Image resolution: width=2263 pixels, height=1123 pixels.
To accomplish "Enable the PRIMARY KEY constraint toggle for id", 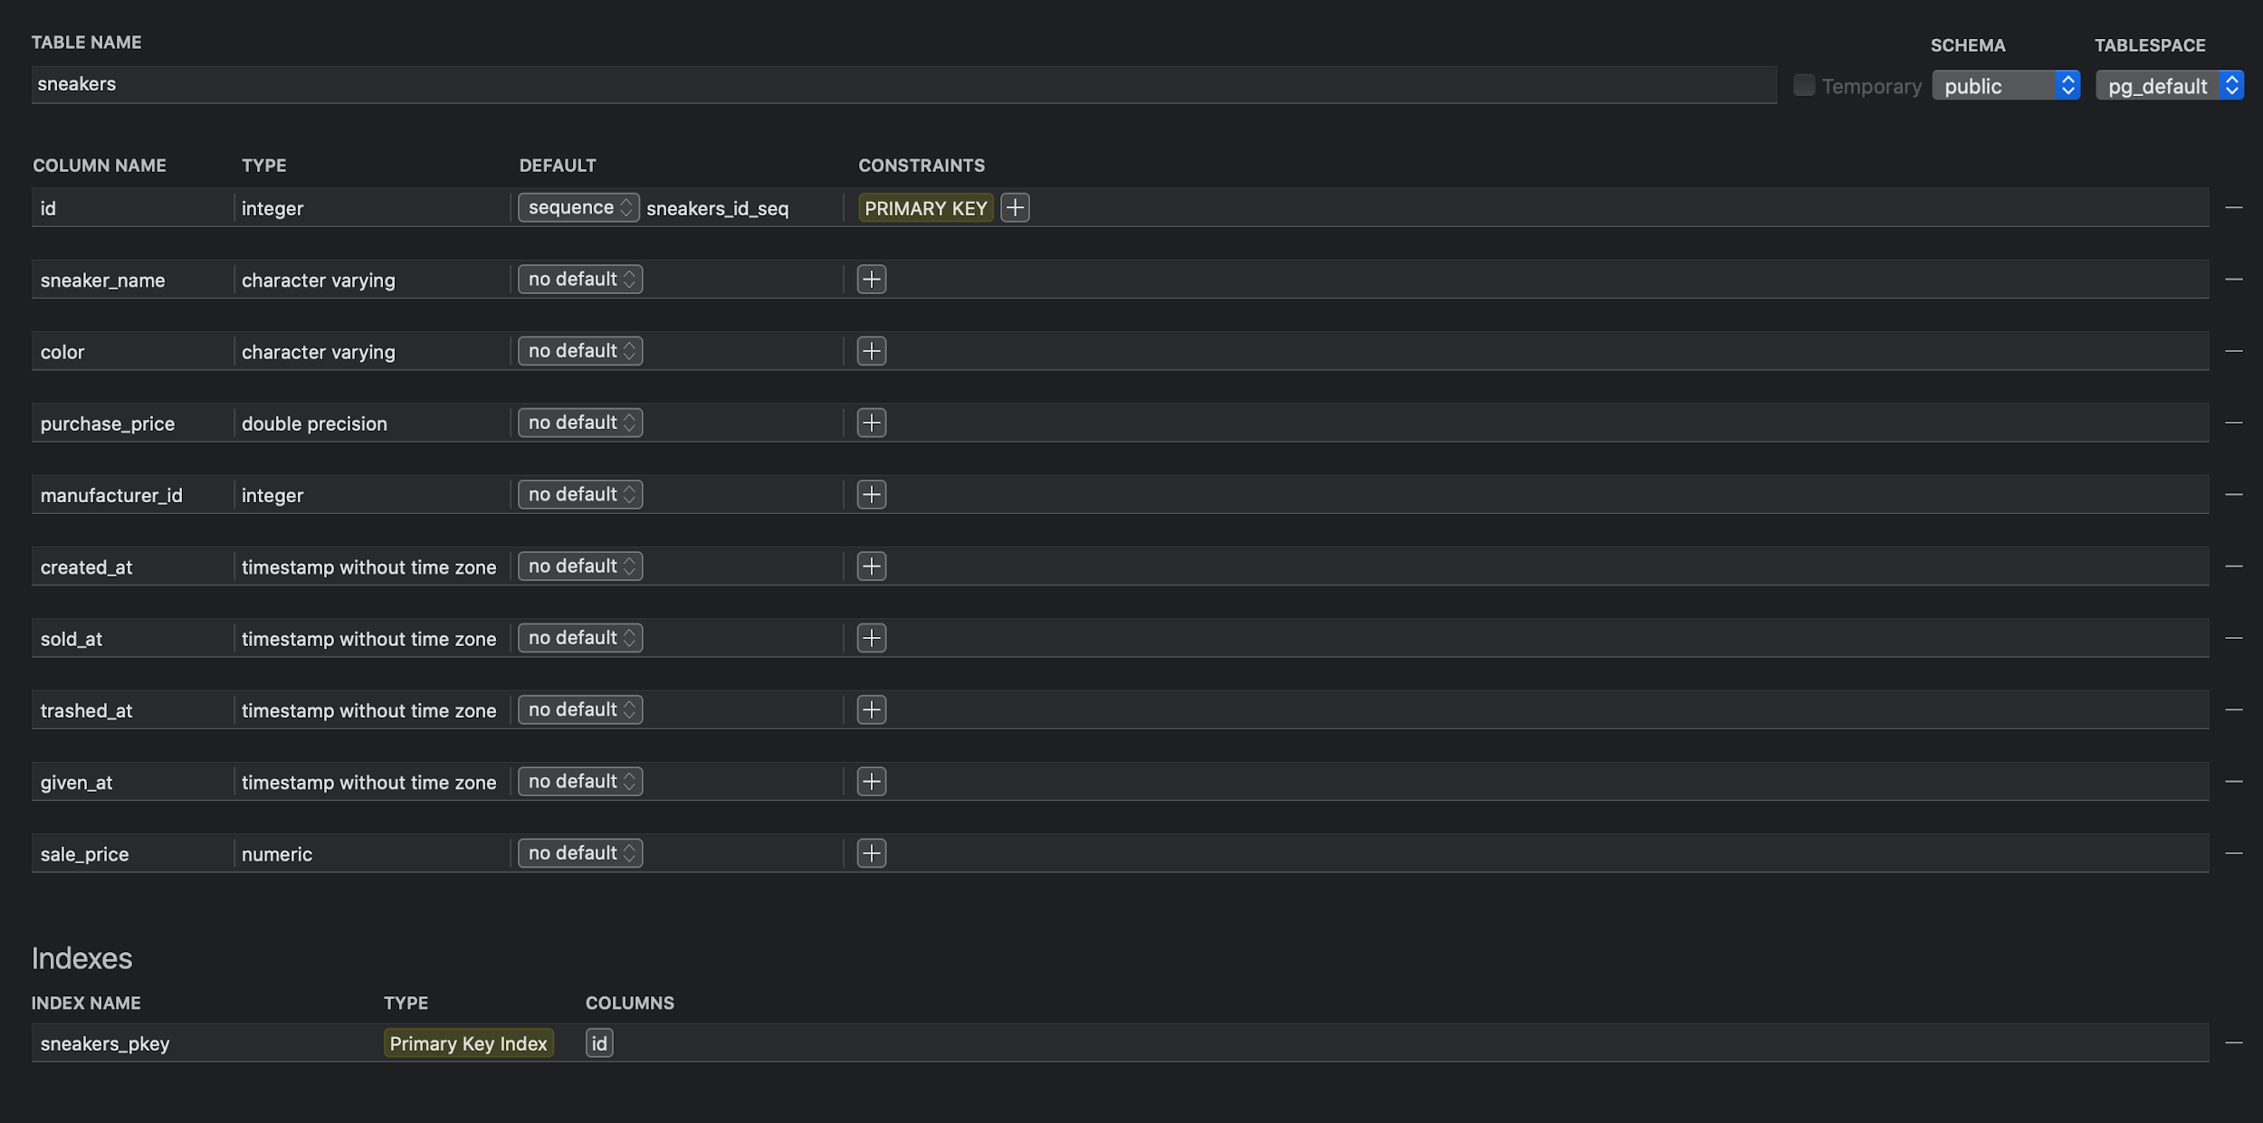I will (x=925, y=206).
